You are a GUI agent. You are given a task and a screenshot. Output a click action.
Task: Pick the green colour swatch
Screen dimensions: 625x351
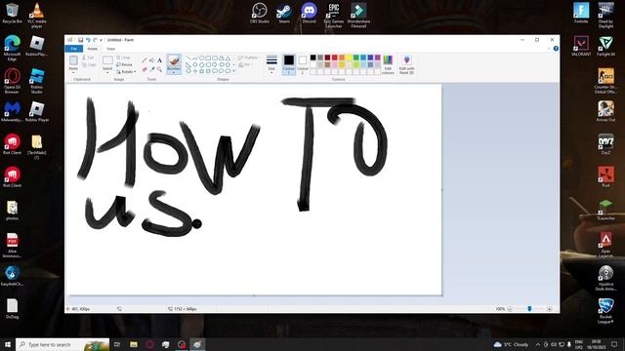click(355, 58)
